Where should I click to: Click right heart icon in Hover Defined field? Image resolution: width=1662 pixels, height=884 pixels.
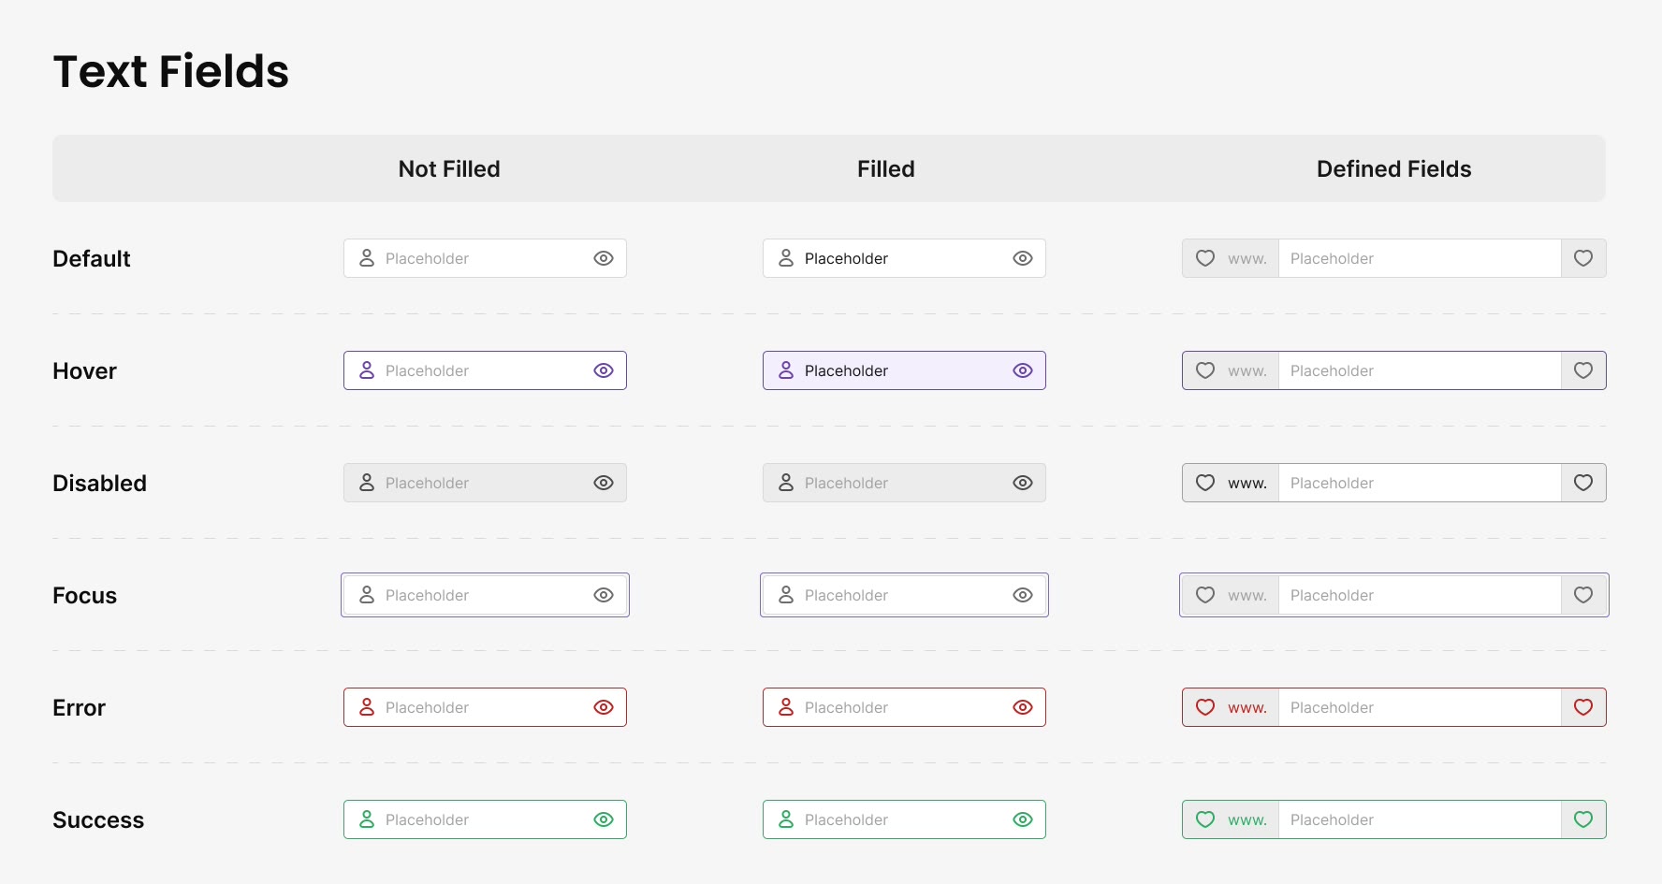pyautogui.click(x=1583, y=370)
